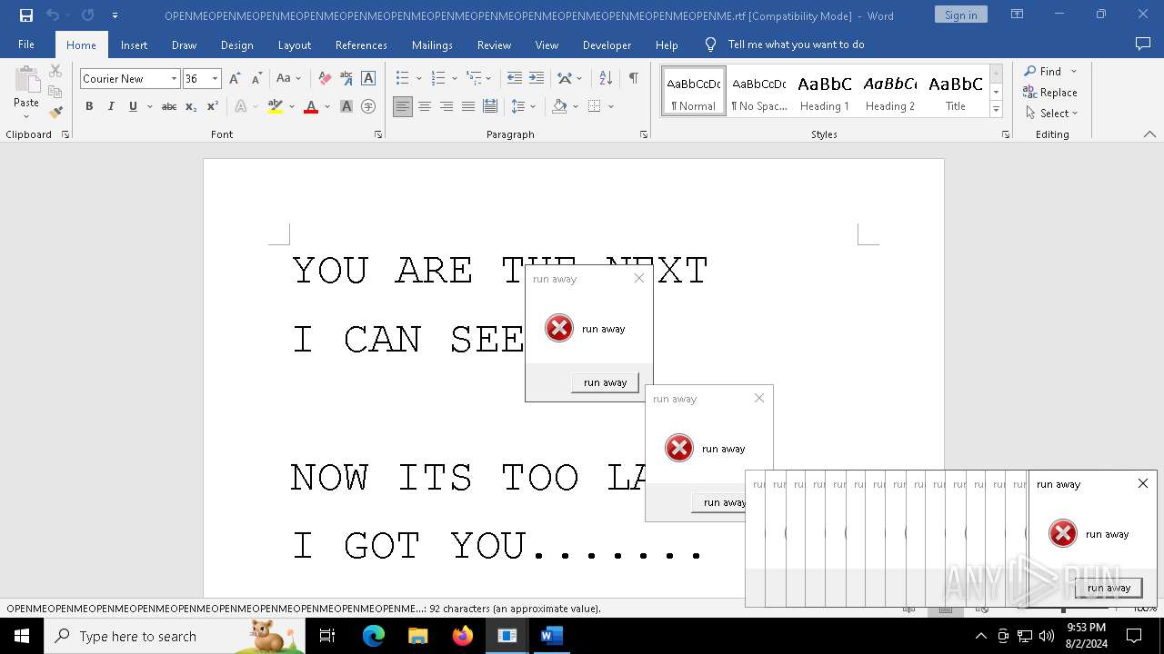
Task: Click the comments icon near ribbon
Action: (x=1143, y=45)
